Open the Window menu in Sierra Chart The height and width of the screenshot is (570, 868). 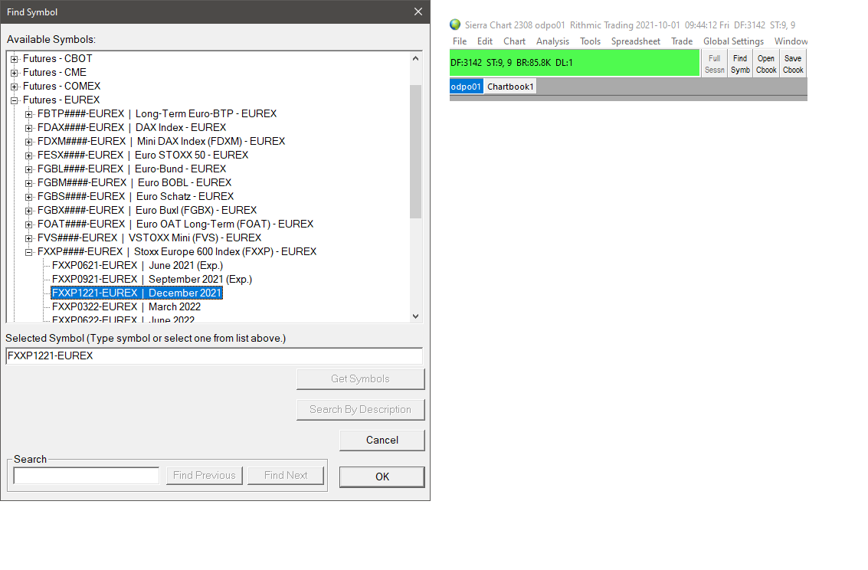pos(791,41)
